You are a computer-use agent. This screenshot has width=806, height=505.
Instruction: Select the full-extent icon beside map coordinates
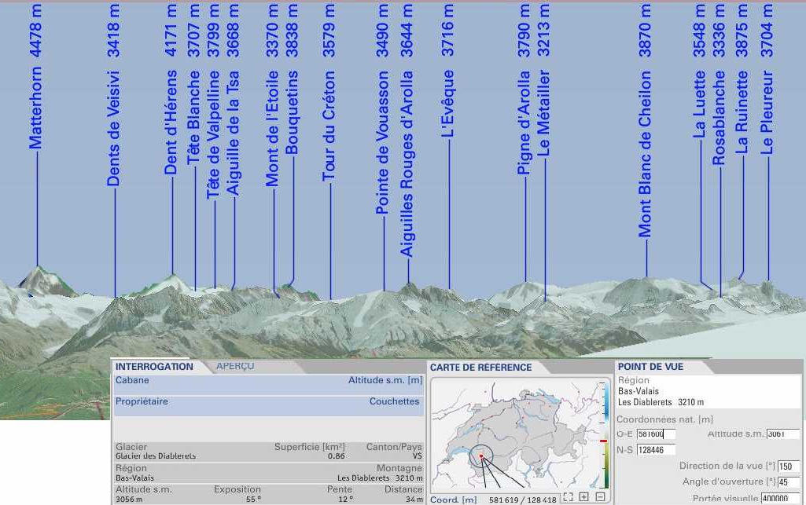567,496
